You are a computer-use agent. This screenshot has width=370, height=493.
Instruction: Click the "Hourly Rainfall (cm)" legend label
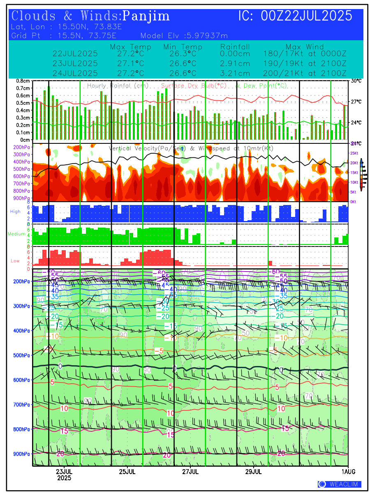[118, 86]
